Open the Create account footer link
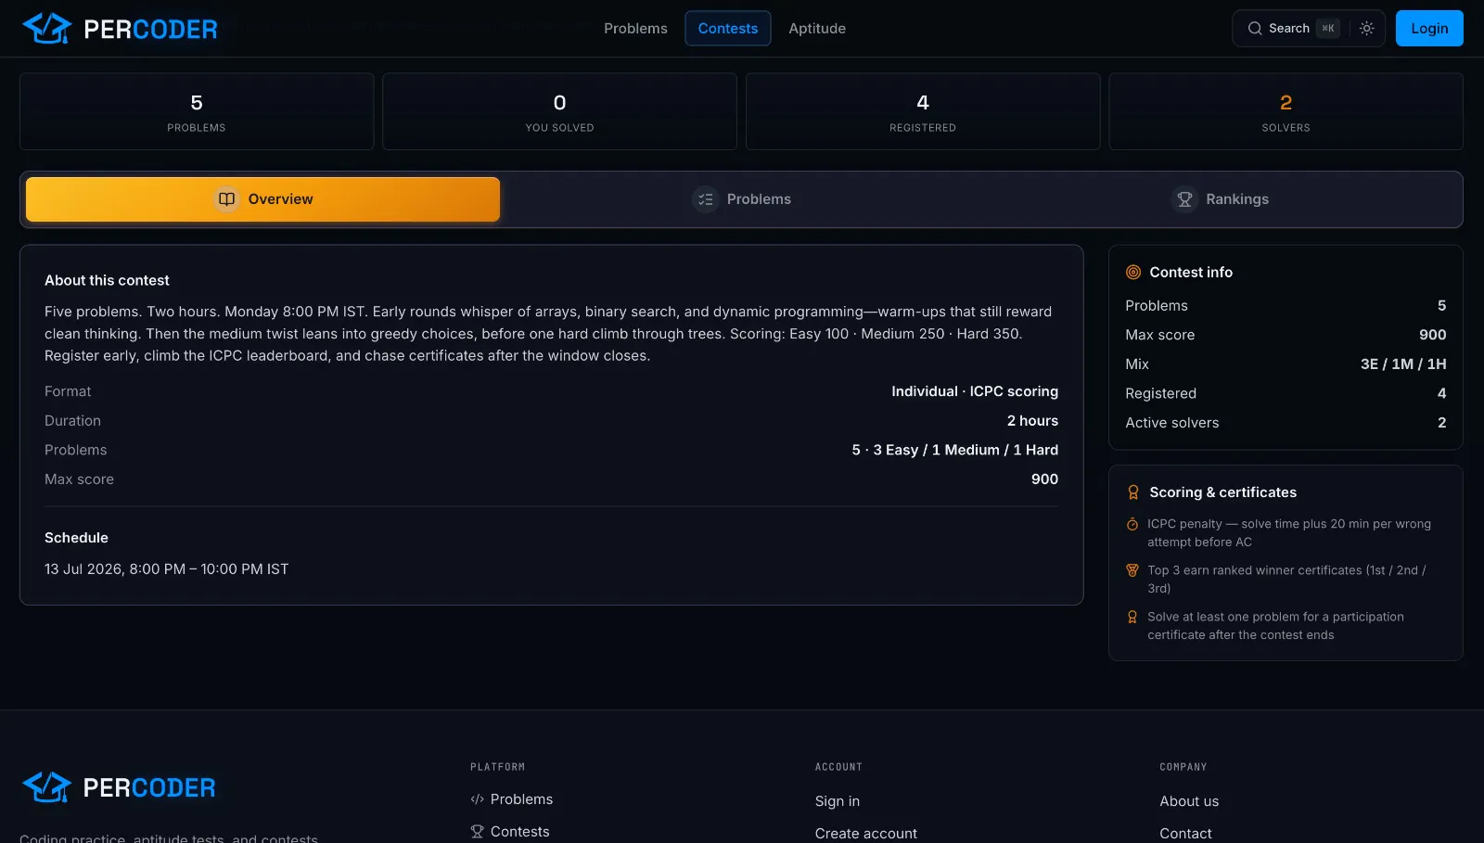 click(866, 834)
